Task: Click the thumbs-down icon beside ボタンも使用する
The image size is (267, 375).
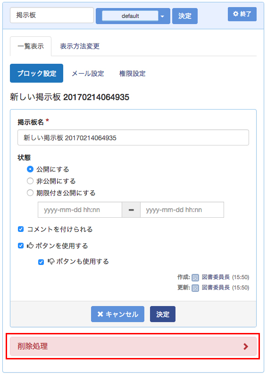Action: (51, 261)
